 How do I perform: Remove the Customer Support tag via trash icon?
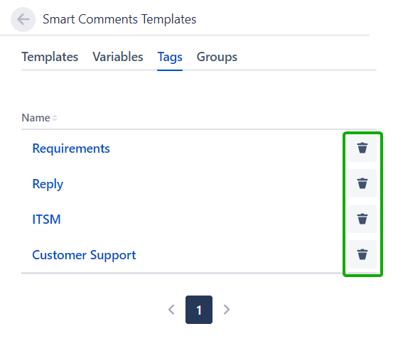coord(362,254)
